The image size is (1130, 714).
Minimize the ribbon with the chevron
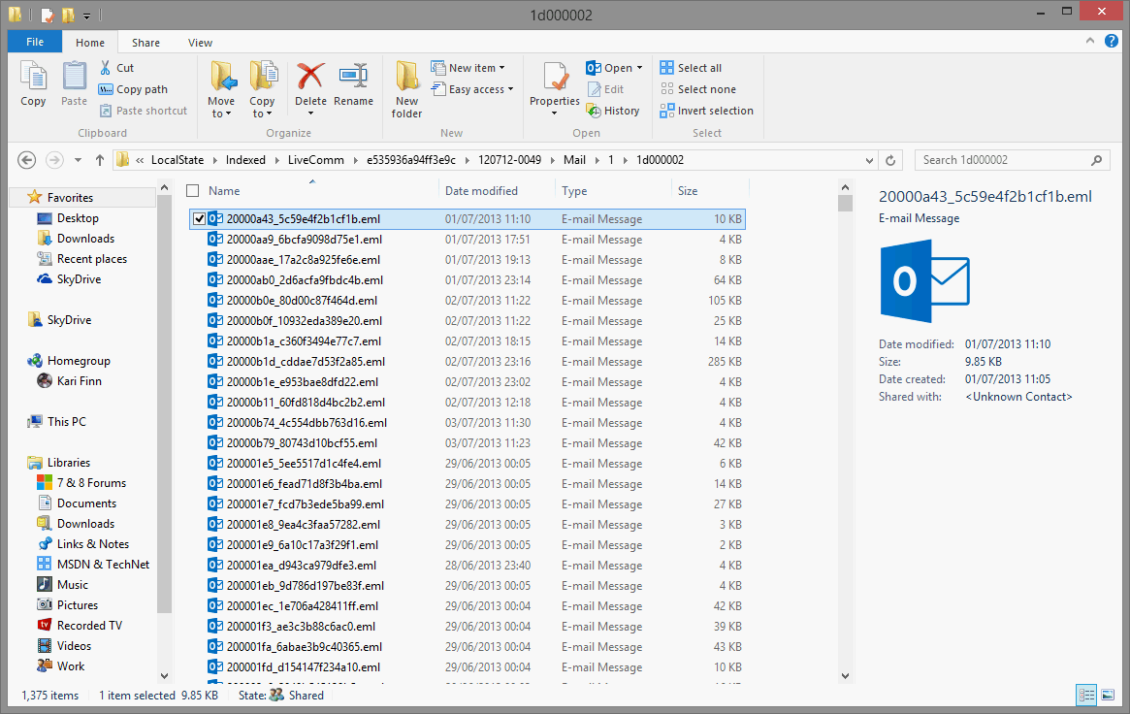(1089, 41)
